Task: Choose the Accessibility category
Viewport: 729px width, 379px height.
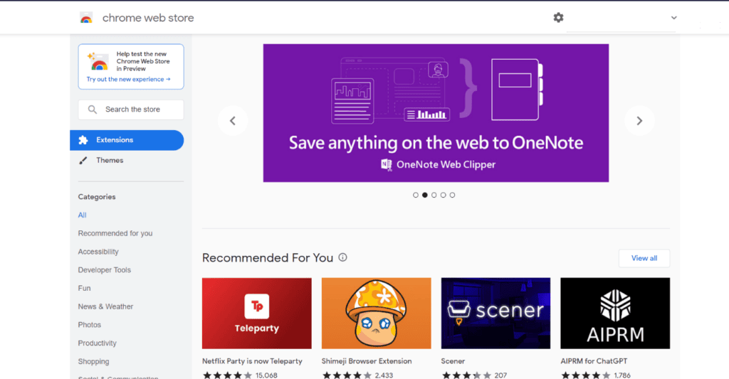Action: tap(98, 252)
